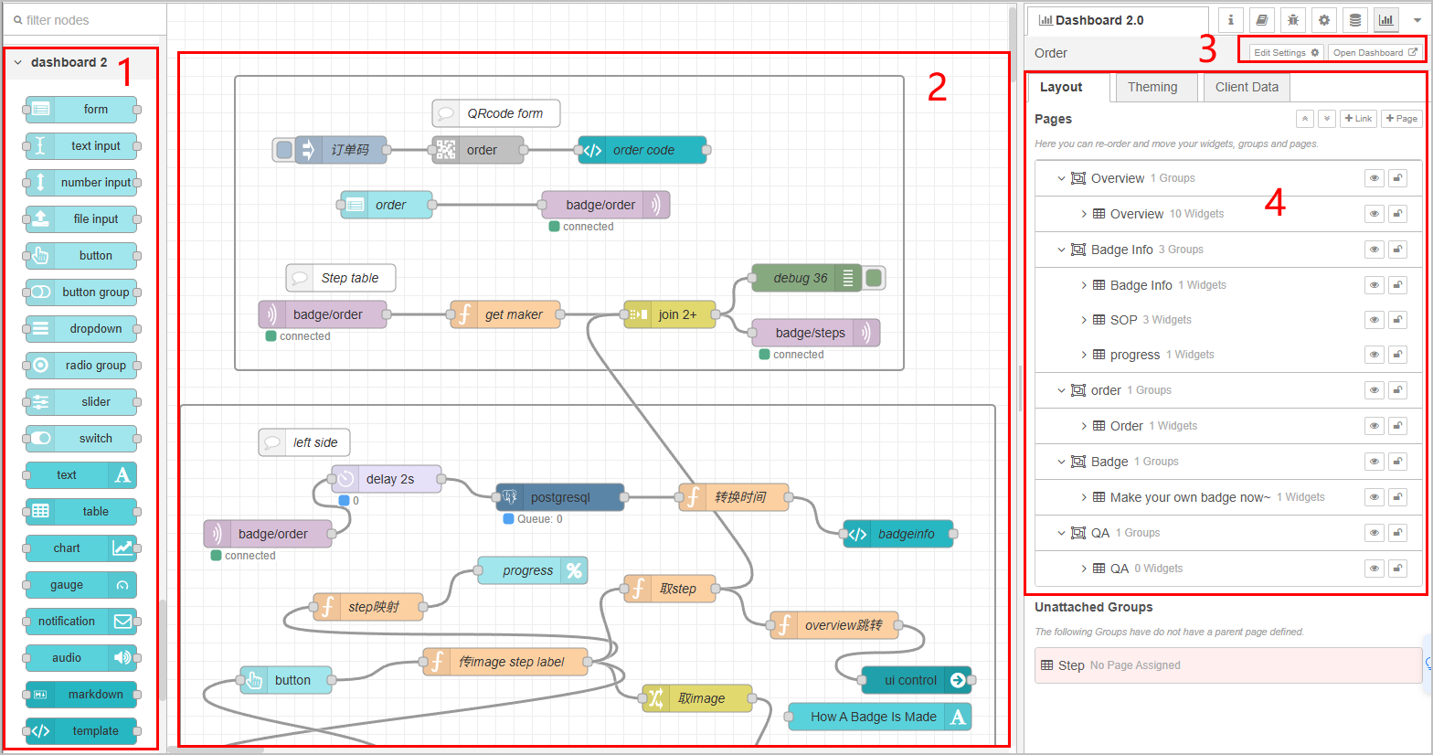Select the markdown palette node
Viewport: 1433px width, 755px height.
coord(81,695)
